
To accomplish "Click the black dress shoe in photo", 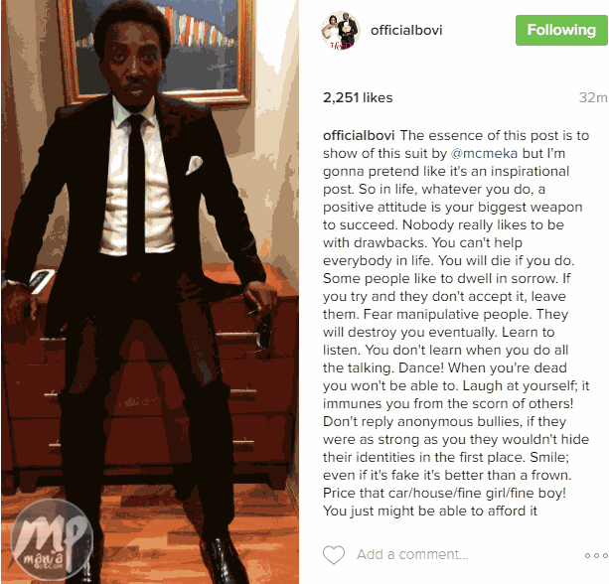I will 225,560.
